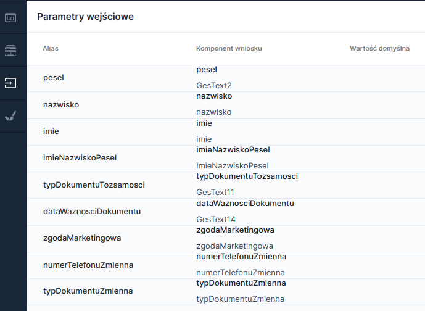Select the input parameters arrow icon

(10, 83)
